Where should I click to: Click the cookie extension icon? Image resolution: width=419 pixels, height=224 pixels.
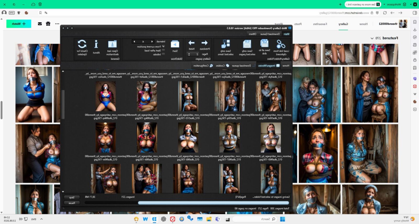pos(26,13)
